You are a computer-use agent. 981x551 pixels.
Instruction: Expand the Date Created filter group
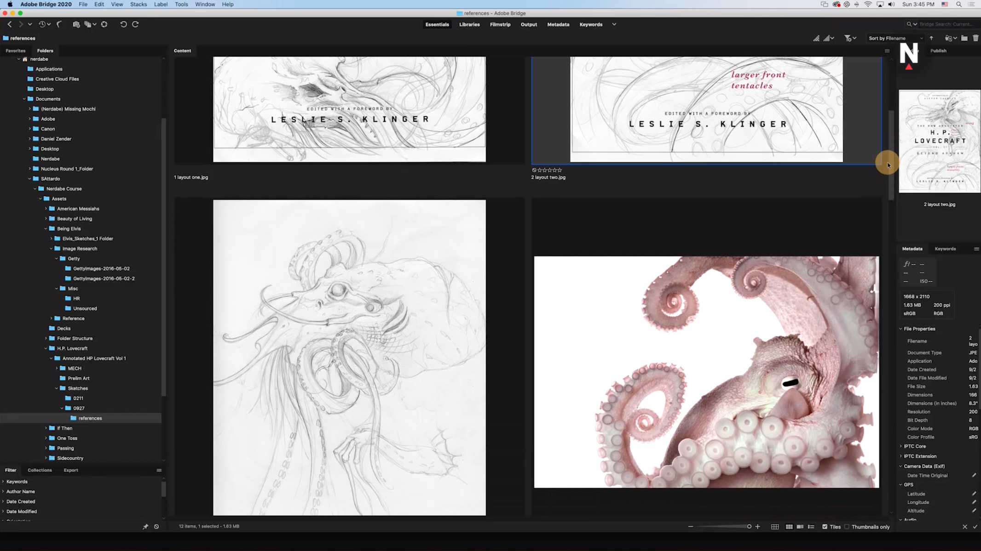3,501
